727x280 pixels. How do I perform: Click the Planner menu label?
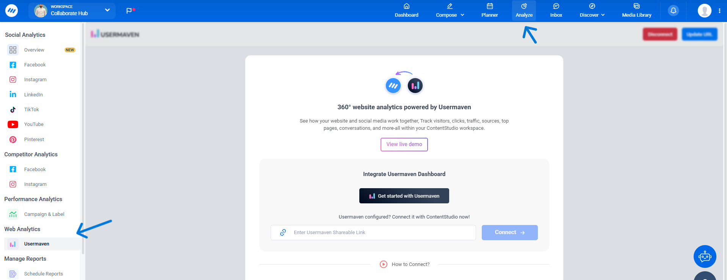[490, 15]
